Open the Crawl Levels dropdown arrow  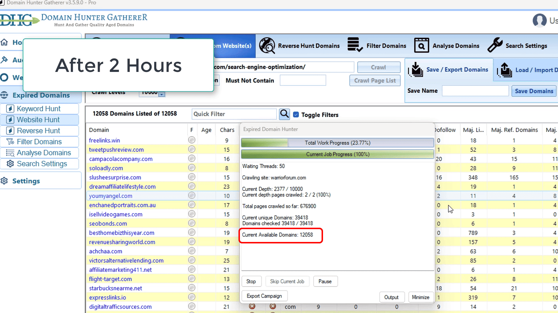pos(162,94)
